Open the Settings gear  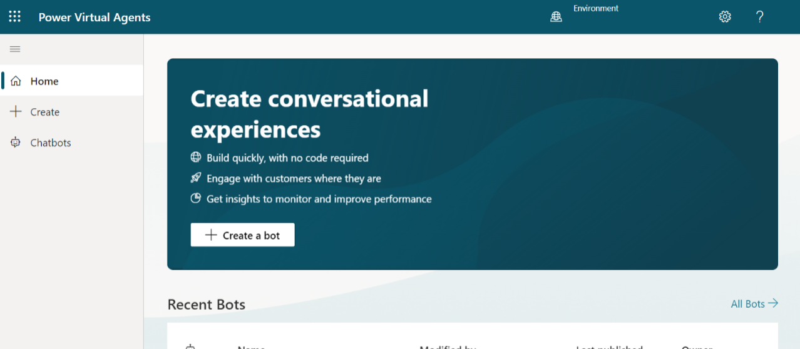click(725, 17)
